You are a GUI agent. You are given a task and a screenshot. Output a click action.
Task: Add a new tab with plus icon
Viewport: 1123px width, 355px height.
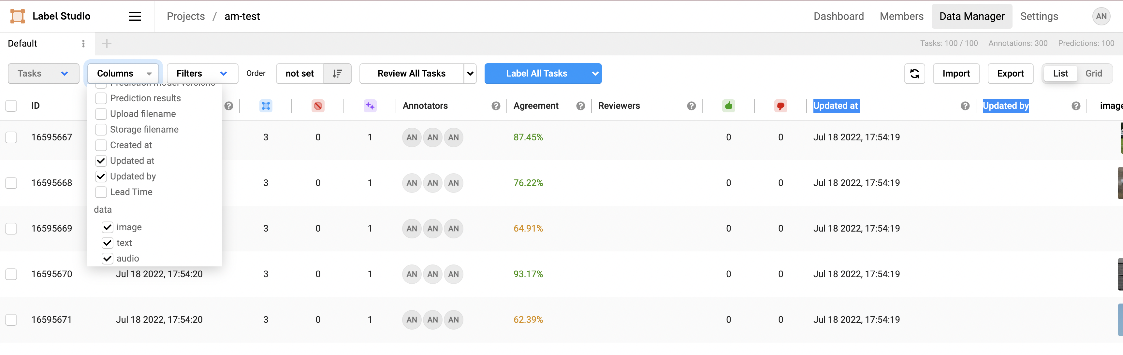[x=107, y=44]
